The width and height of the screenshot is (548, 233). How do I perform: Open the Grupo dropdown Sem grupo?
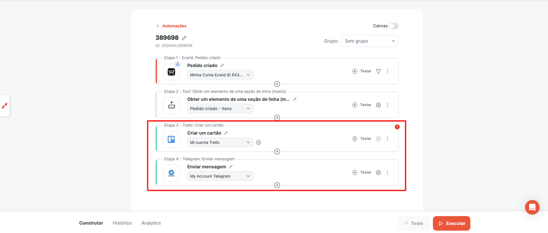[369, 41]
